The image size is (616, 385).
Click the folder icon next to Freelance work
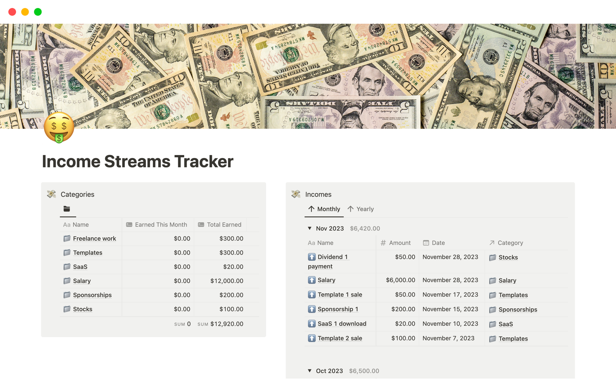(x=67, y=238)
